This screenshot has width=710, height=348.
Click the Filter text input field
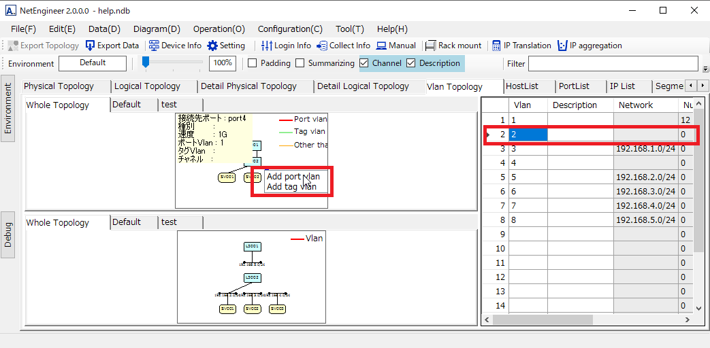pyautogui.click(x=613, y=64)
